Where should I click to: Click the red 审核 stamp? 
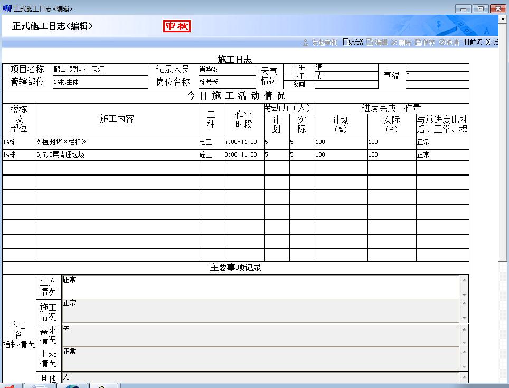click(x=177, y=26)
